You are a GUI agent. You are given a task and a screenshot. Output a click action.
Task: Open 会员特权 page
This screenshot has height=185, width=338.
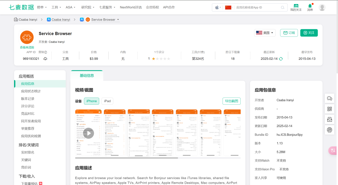click(152, 7)
